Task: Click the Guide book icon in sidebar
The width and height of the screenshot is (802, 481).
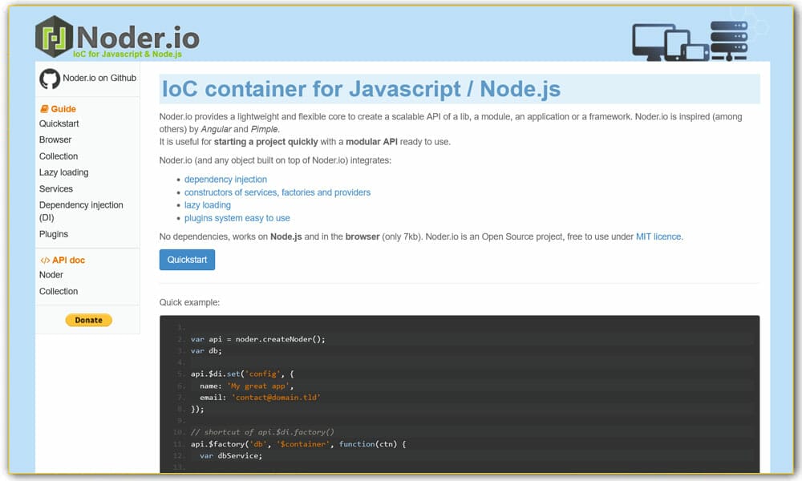Action: tap(44, 108)
